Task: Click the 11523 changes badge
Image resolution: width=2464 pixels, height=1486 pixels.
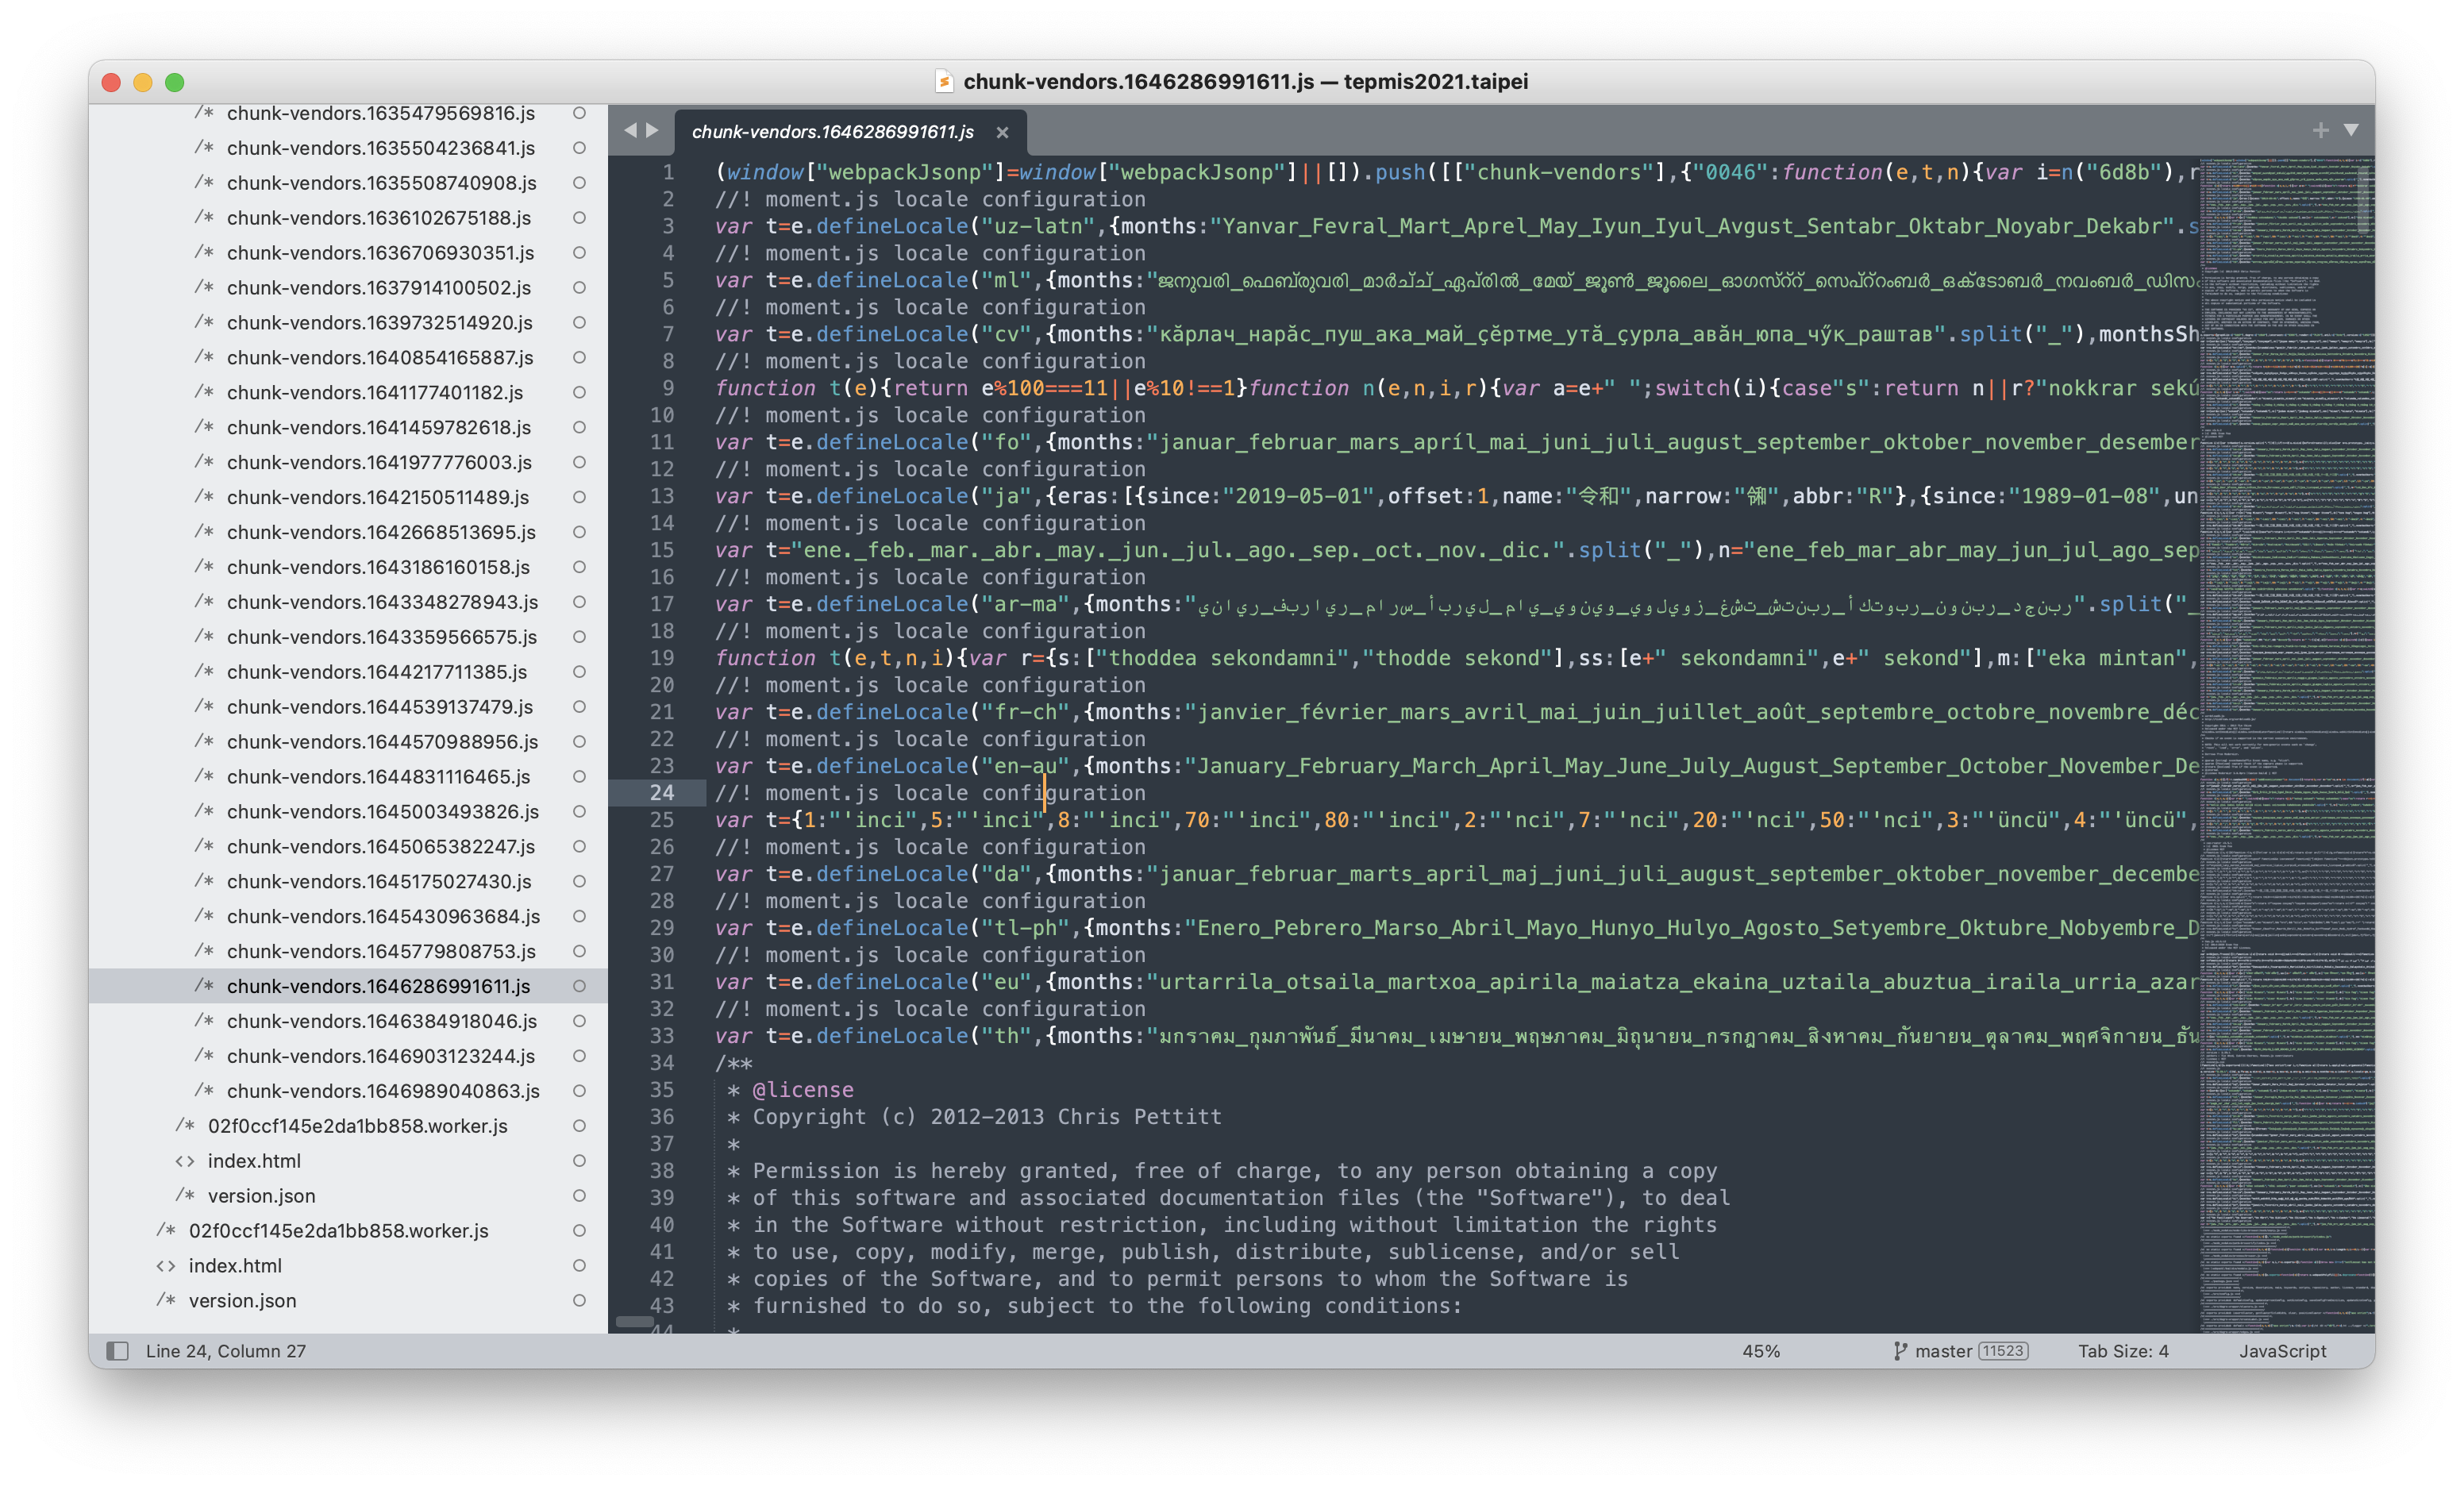Action: 2003,1351
